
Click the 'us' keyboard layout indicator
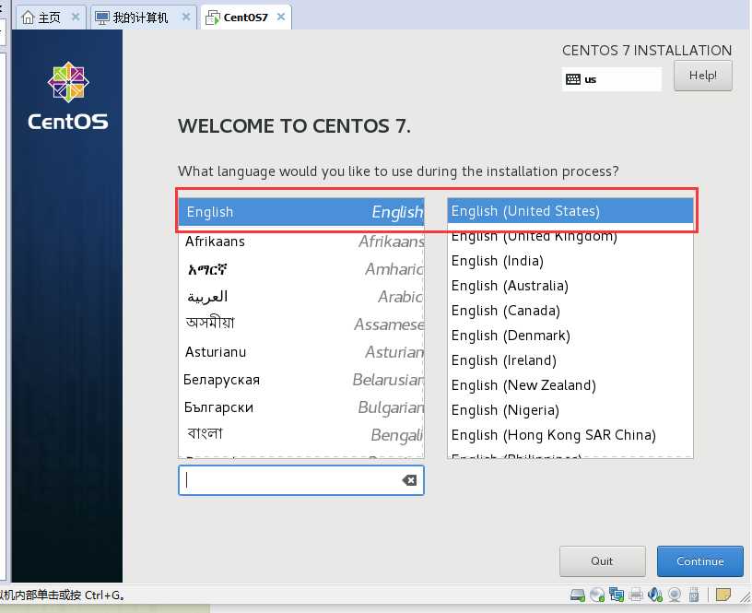611,79
